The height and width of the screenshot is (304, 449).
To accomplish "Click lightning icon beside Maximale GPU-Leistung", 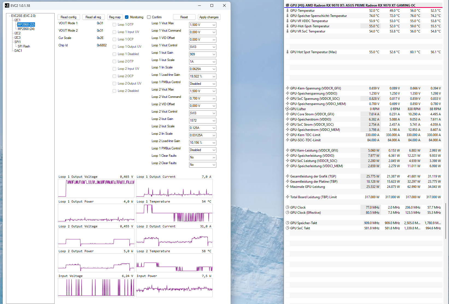I will tap(287, 186).
